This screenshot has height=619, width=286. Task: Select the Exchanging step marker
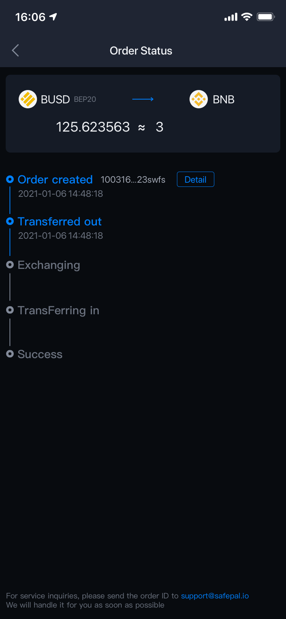[x=10, y=265]
